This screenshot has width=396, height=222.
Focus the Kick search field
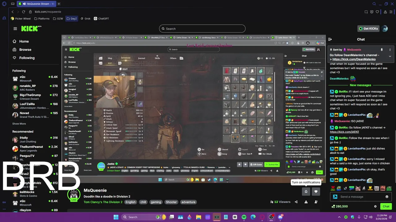tap(202, 29)
